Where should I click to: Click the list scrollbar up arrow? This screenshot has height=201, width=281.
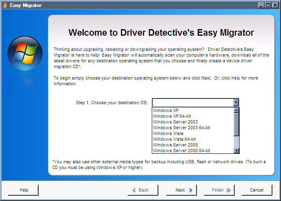point(236,110)
